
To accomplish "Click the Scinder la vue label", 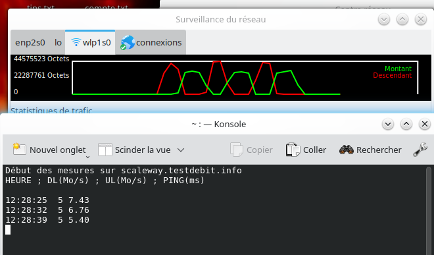I will [x=143, y=150].
